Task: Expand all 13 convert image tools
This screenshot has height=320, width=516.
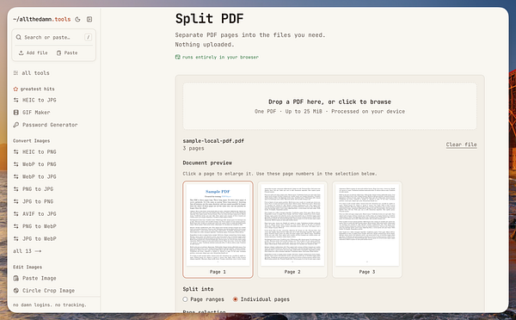Action: click(x=28, y=251)
